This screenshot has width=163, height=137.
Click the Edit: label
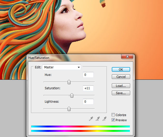click(38, 67)
